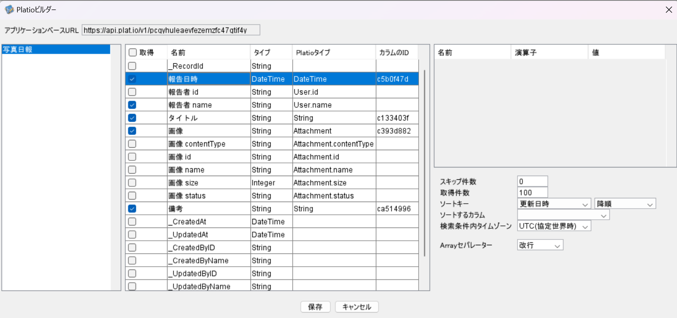Click the タイトル name cell
Screen dimensions: 677x318
point(209,118)
